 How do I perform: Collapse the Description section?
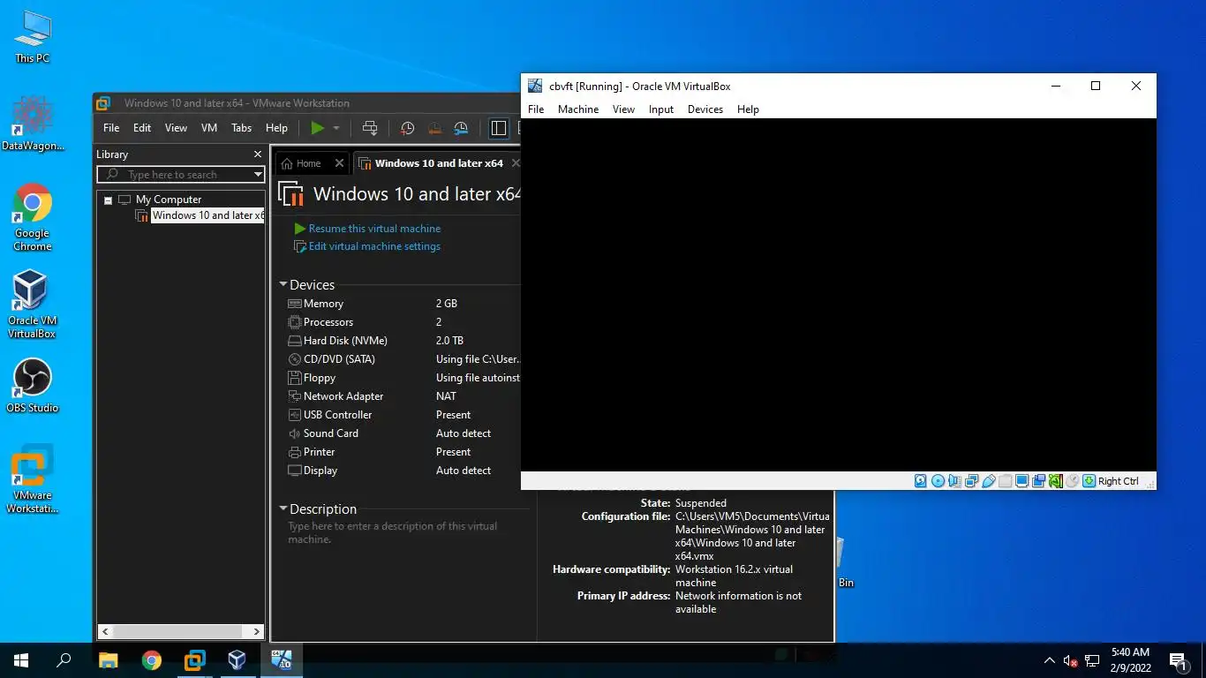tap(283, 509)
